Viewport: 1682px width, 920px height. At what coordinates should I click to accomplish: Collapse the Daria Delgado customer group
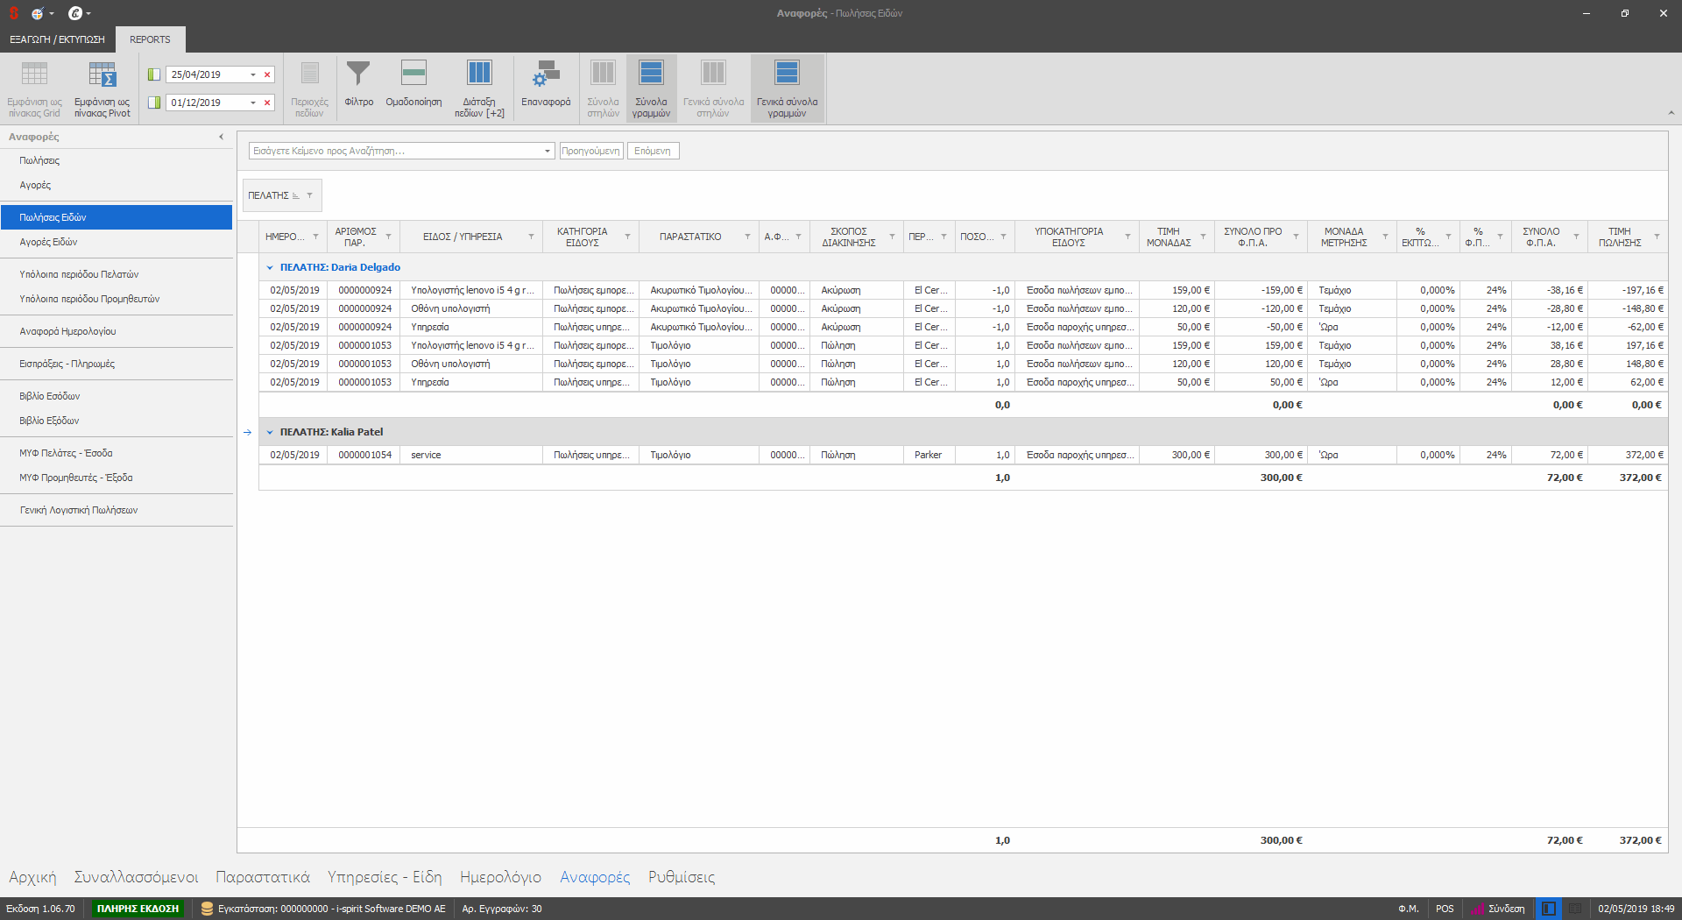click(270, 267)
